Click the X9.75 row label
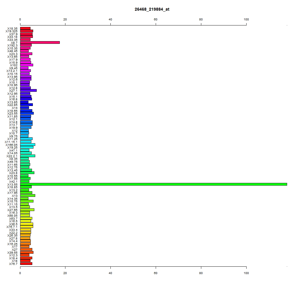The width and height of the screenshot is (296, 296). [13, 136]
